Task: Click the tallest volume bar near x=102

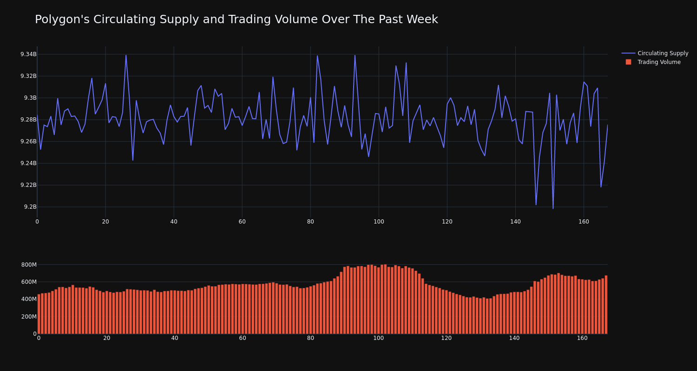Action: point(385,299)
